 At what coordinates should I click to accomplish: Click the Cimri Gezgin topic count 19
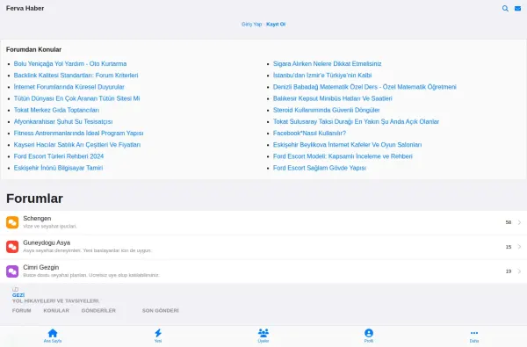(x=509, y=271)
